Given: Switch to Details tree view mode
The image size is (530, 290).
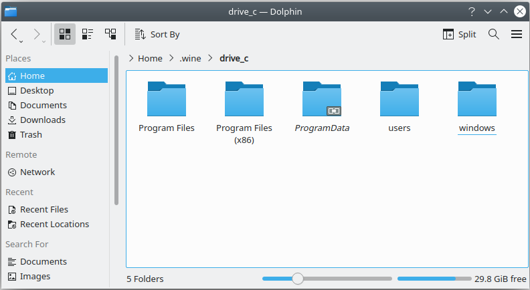Looking at the screenshot, I should coord(110,34).
